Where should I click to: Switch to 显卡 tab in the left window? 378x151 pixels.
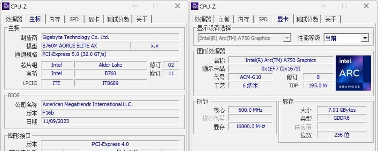(94, 19)
